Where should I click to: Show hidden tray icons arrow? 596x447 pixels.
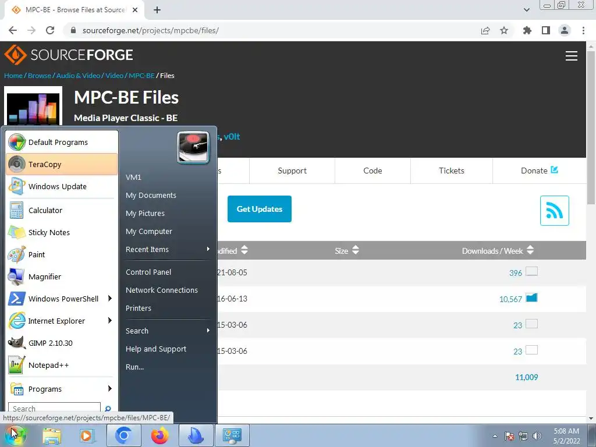coord(495,436)
